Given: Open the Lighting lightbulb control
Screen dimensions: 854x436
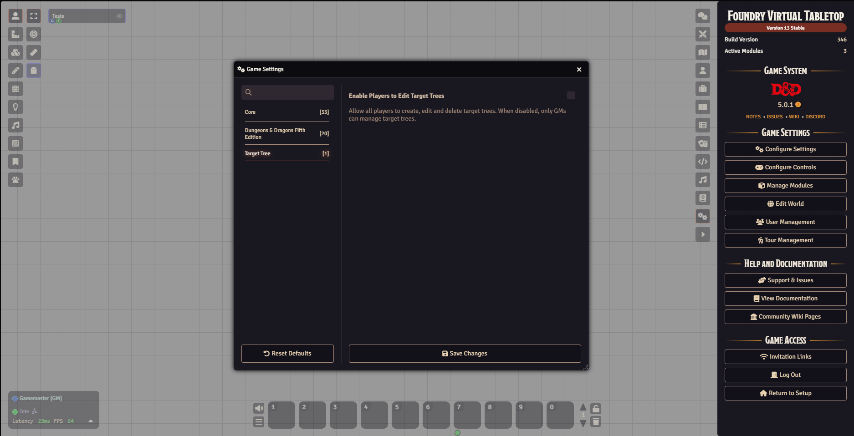Looking at the screenshot, I should point(15,107).
